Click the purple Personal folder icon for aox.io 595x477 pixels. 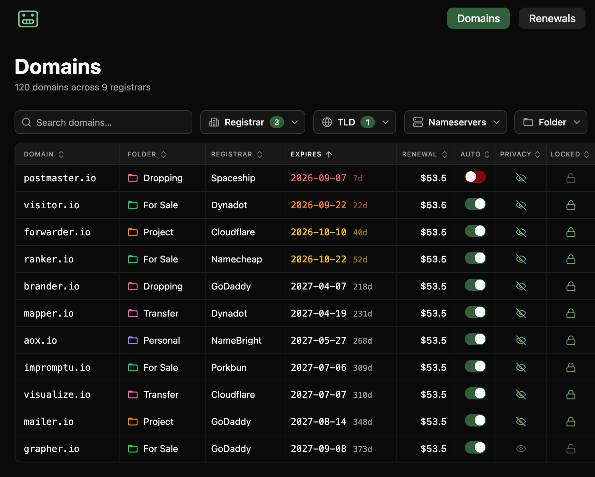(133, 341)
